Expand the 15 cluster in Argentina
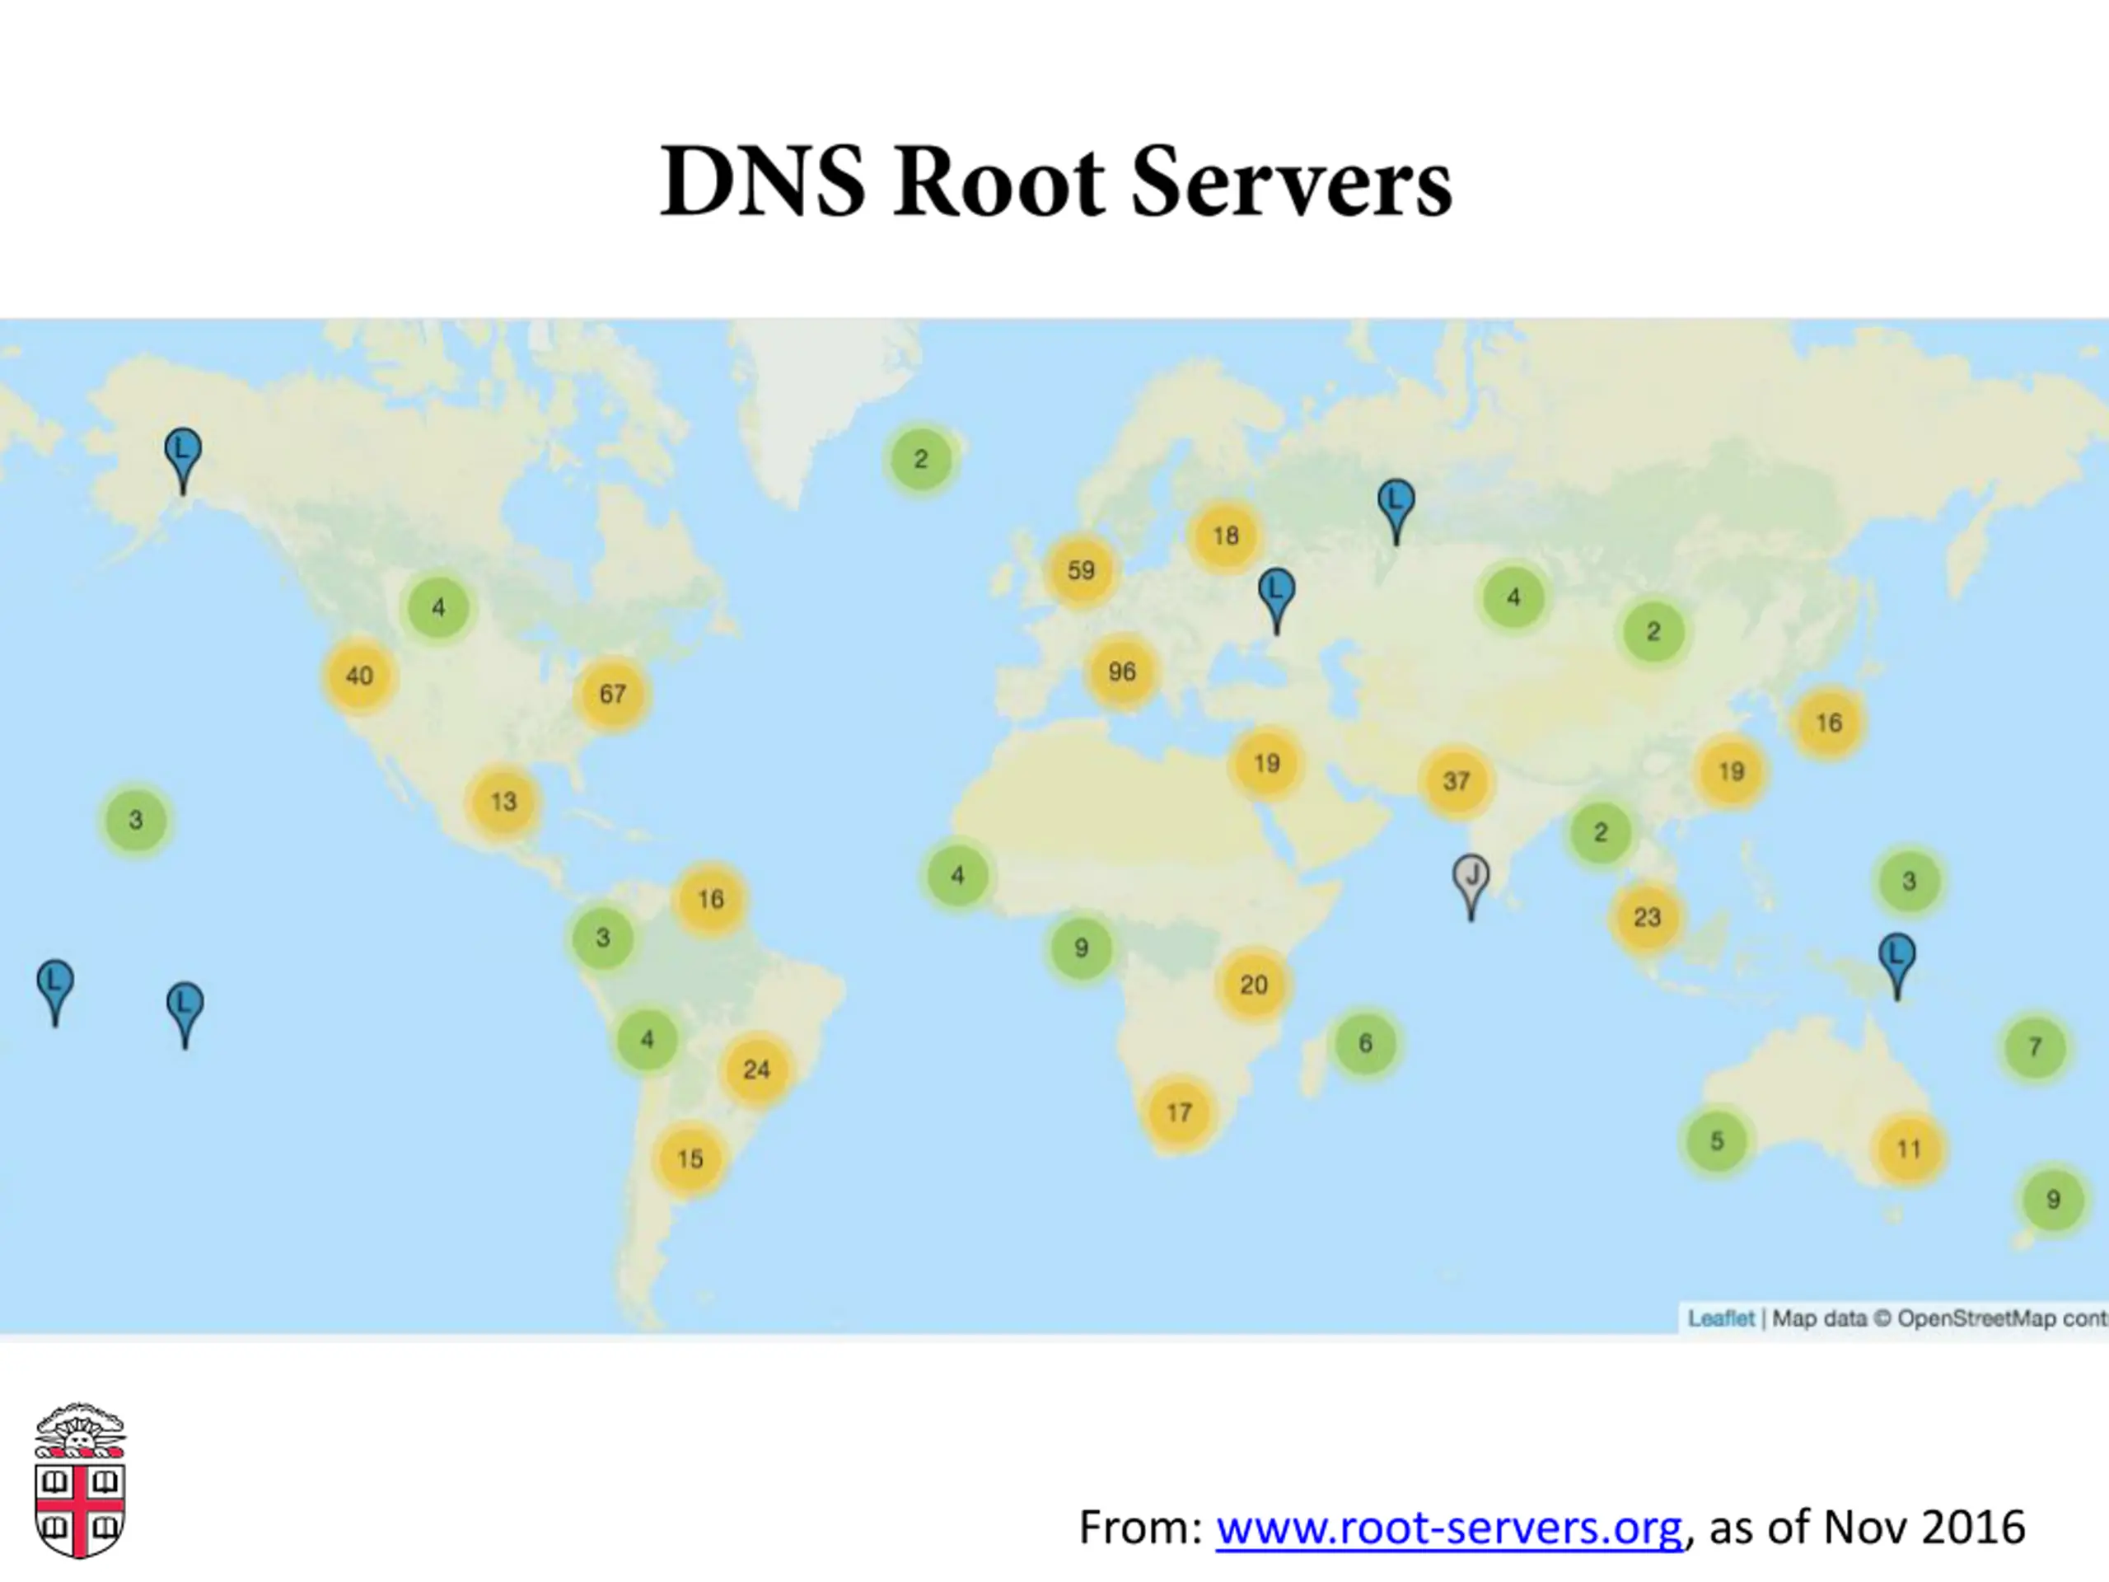This screenshot has width=2109, height=1582. 690,1159
